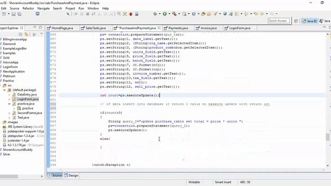Open the Project menu
This screenshot has width=331, height=186.
tap(70, 8)
